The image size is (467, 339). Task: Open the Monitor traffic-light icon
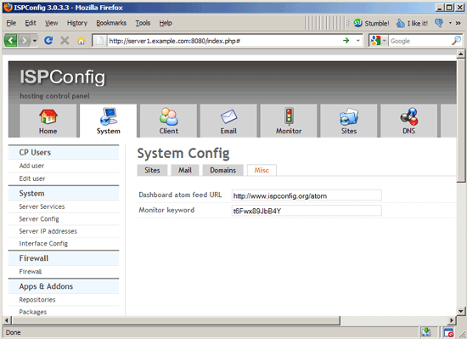(x=289, y=116)
